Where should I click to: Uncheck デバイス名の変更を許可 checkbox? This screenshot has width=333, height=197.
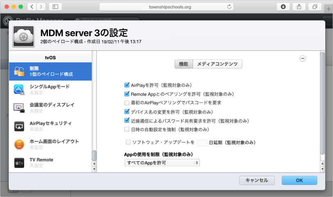coord(127,111)
